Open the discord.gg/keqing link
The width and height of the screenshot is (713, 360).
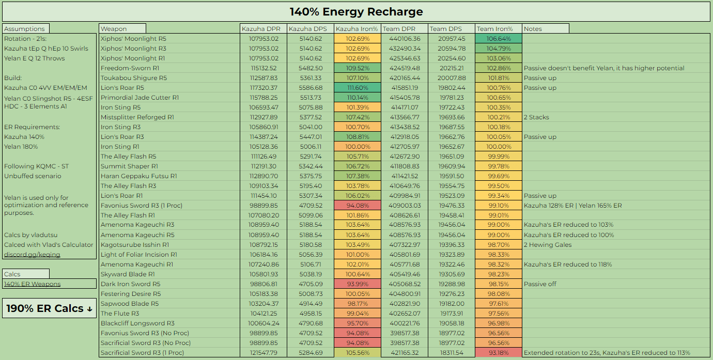pos(32,255)
